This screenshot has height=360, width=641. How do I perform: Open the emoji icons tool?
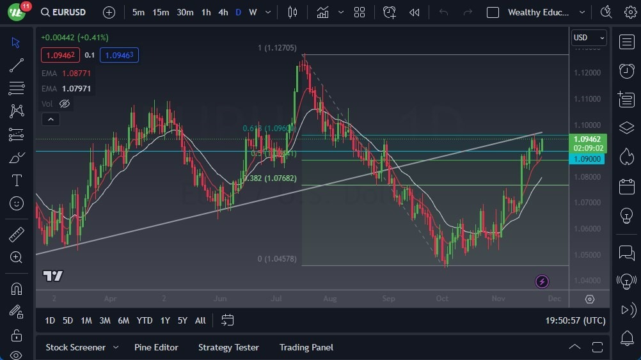(x=17, y=203)
